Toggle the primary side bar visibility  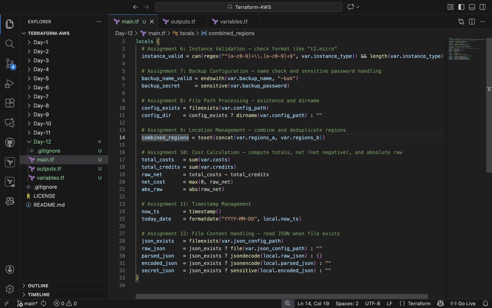pos(461,7)
